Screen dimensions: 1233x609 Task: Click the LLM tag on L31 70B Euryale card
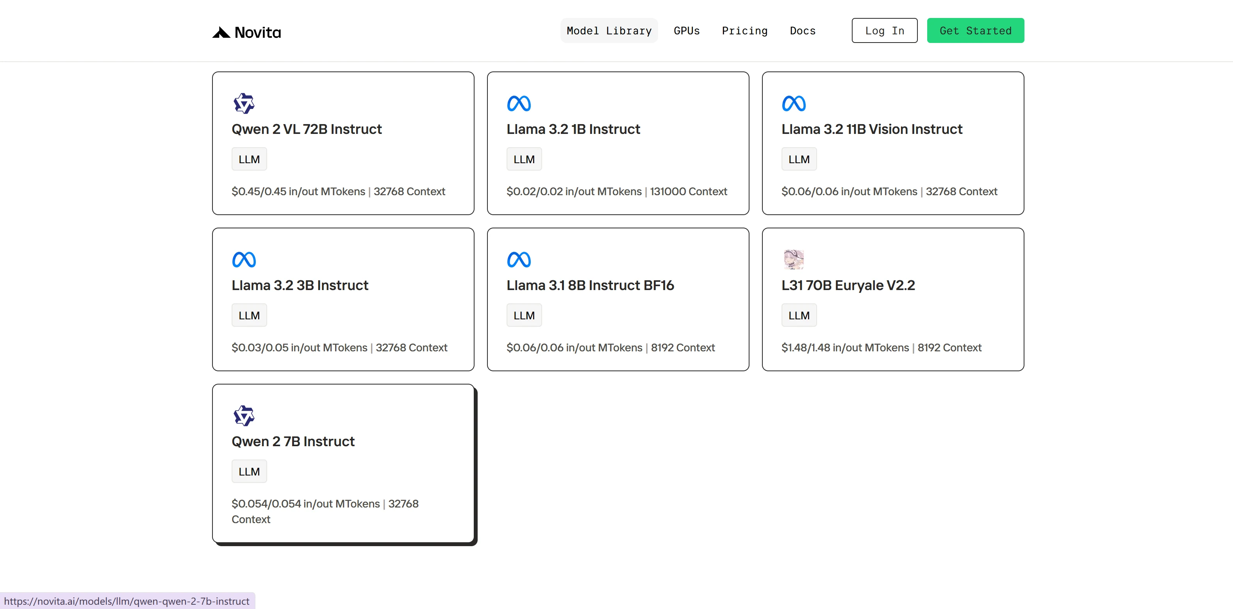tap(799, 315)
